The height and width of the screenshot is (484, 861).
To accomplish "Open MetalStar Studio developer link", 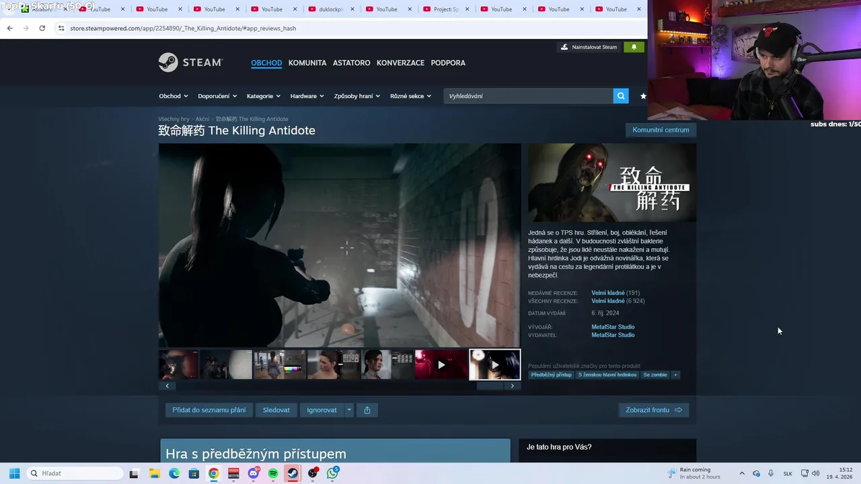I will 613,327.
